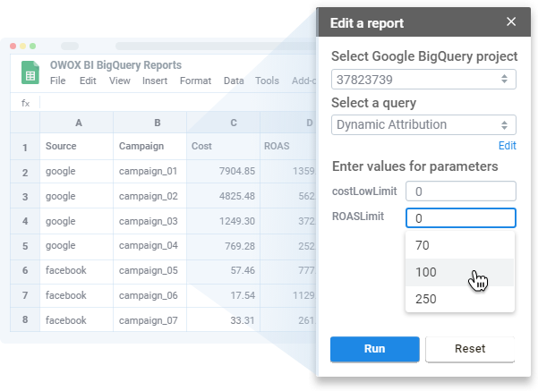
Task: Open the Insert menu
Action: tap(155, 81)
